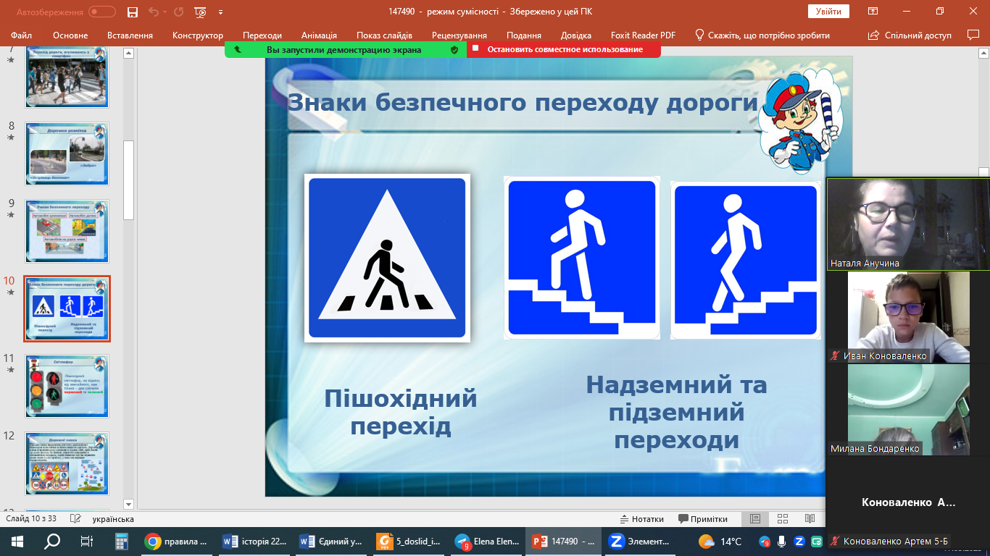Image resolution: width=990 pixels, height=556 pixels.
Task: Click the Спільний доступ share button
Action: point(910,35)
